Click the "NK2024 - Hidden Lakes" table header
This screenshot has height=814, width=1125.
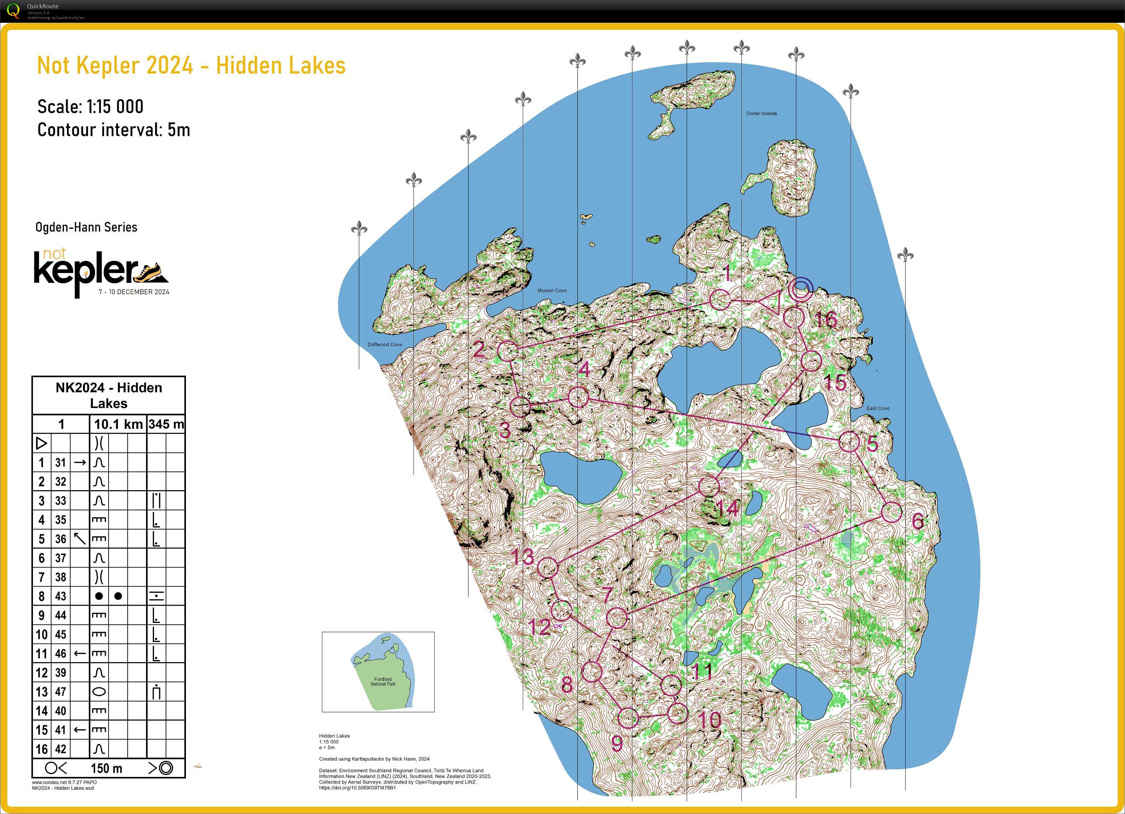coord(109,395)
